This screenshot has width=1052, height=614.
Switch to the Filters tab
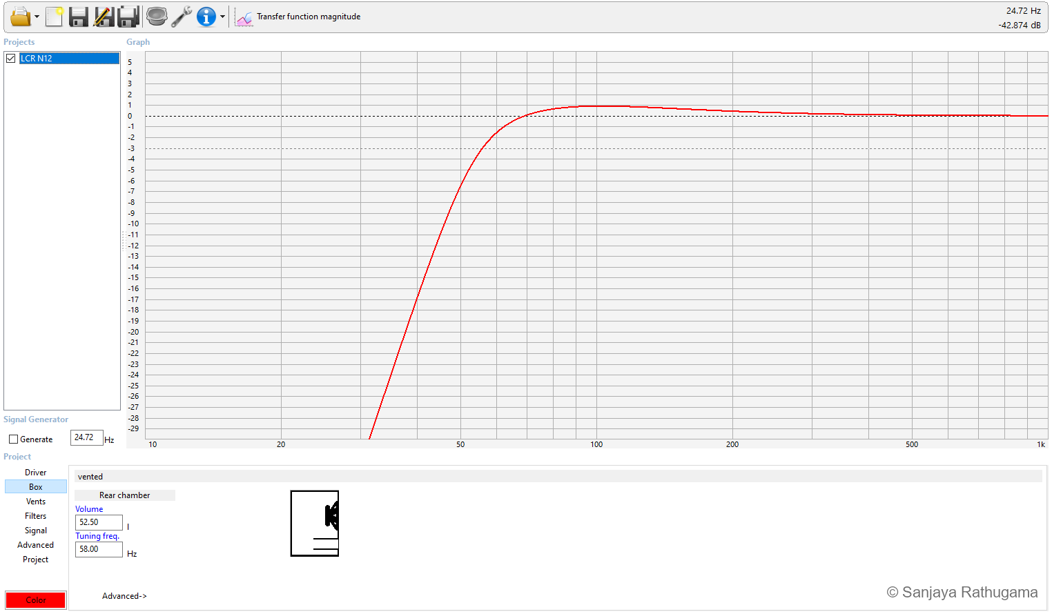[x=36, y=516]
